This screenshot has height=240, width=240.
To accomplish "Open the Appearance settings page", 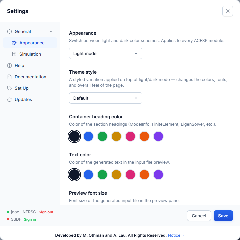I will pyautogui.click(x=30, y=43).
